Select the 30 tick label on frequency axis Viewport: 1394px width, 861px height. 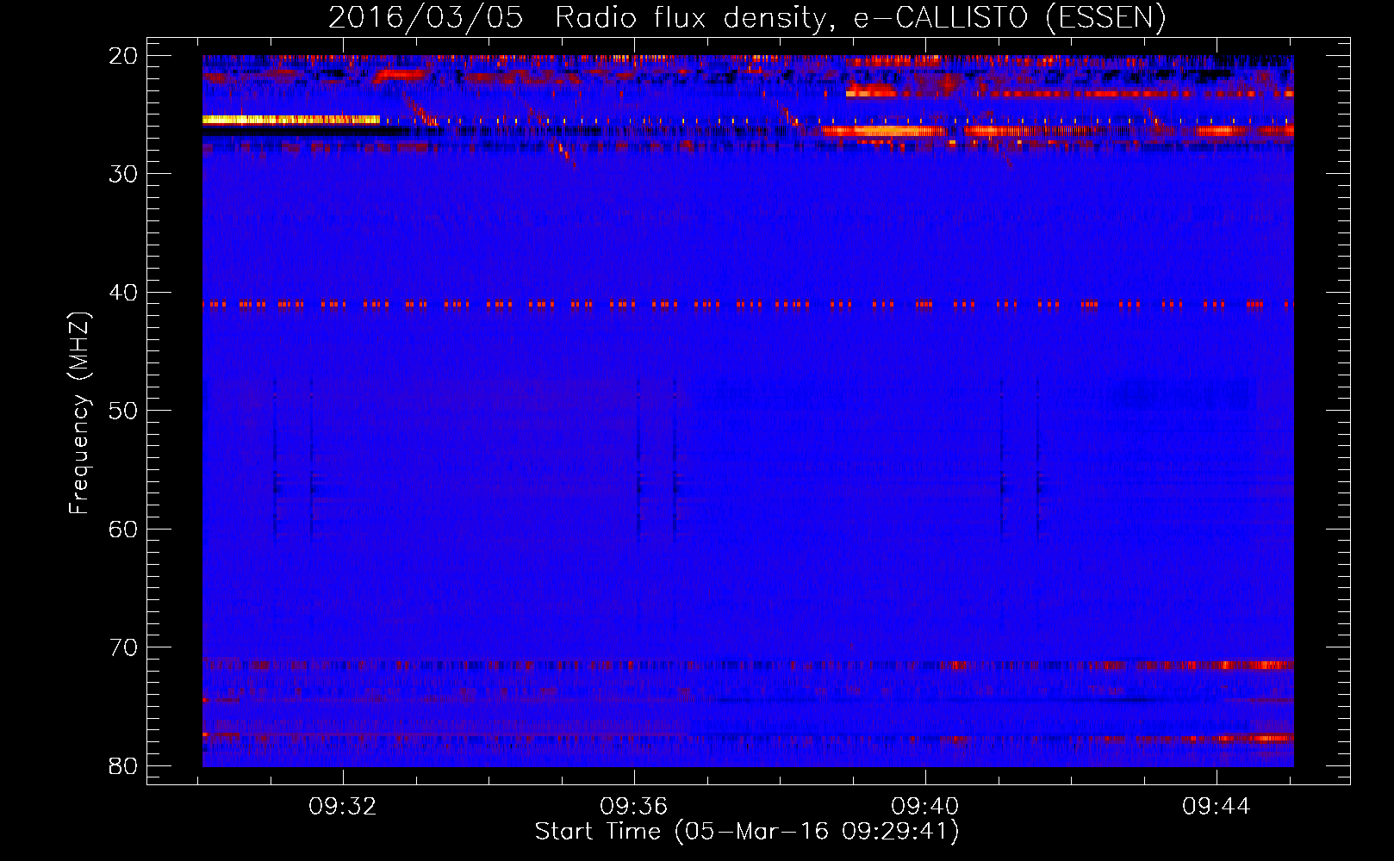pyautogui.click(x=125, y=174)
